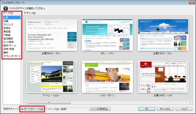The width and height of the screenshot is (196, 114).
Task: Click the design list scroll right arrow
Action: (x=190, y=102)
